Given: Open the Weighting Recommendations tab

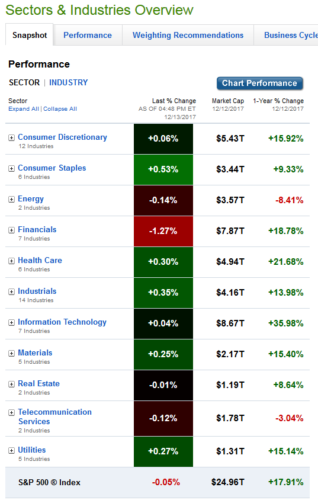Looking at the screenshot, I should pos(188,35).
